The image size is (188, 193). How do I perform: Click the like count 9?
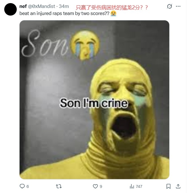[101, 186]
